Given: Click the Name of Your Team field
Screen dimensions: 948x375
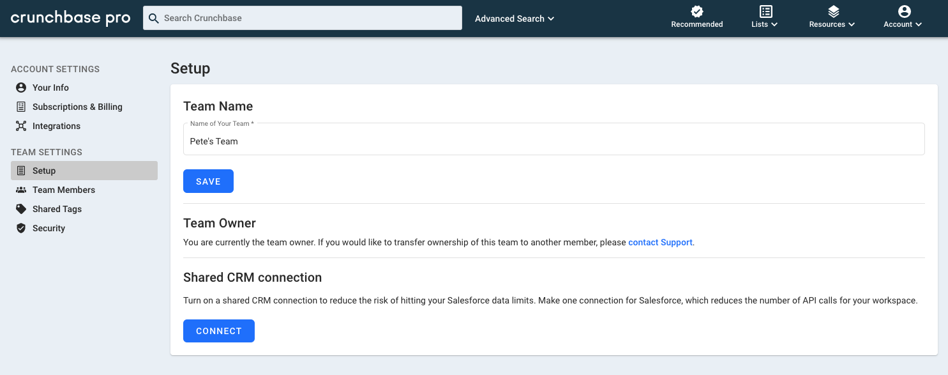Looking at the screenshot, I should 554,141.
